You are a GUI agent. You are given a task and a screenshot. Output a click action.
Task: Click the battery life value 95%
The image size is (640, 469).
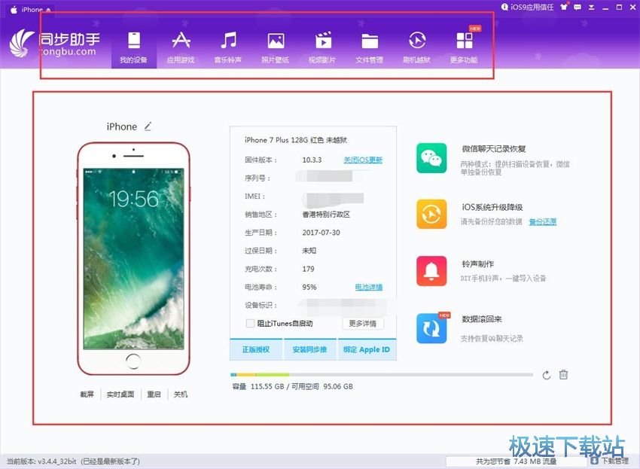tap(309, 288)
